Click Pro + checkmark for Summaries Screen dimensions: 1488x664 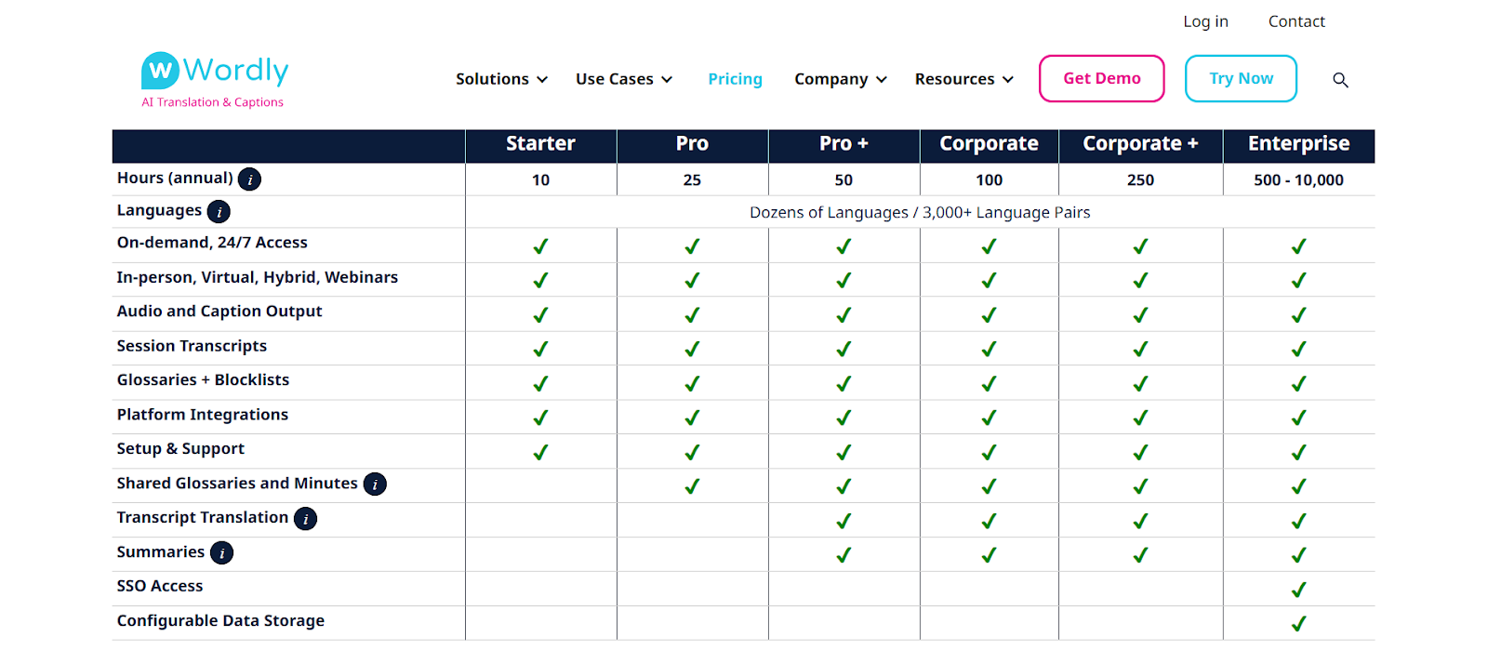click(844, 555)
